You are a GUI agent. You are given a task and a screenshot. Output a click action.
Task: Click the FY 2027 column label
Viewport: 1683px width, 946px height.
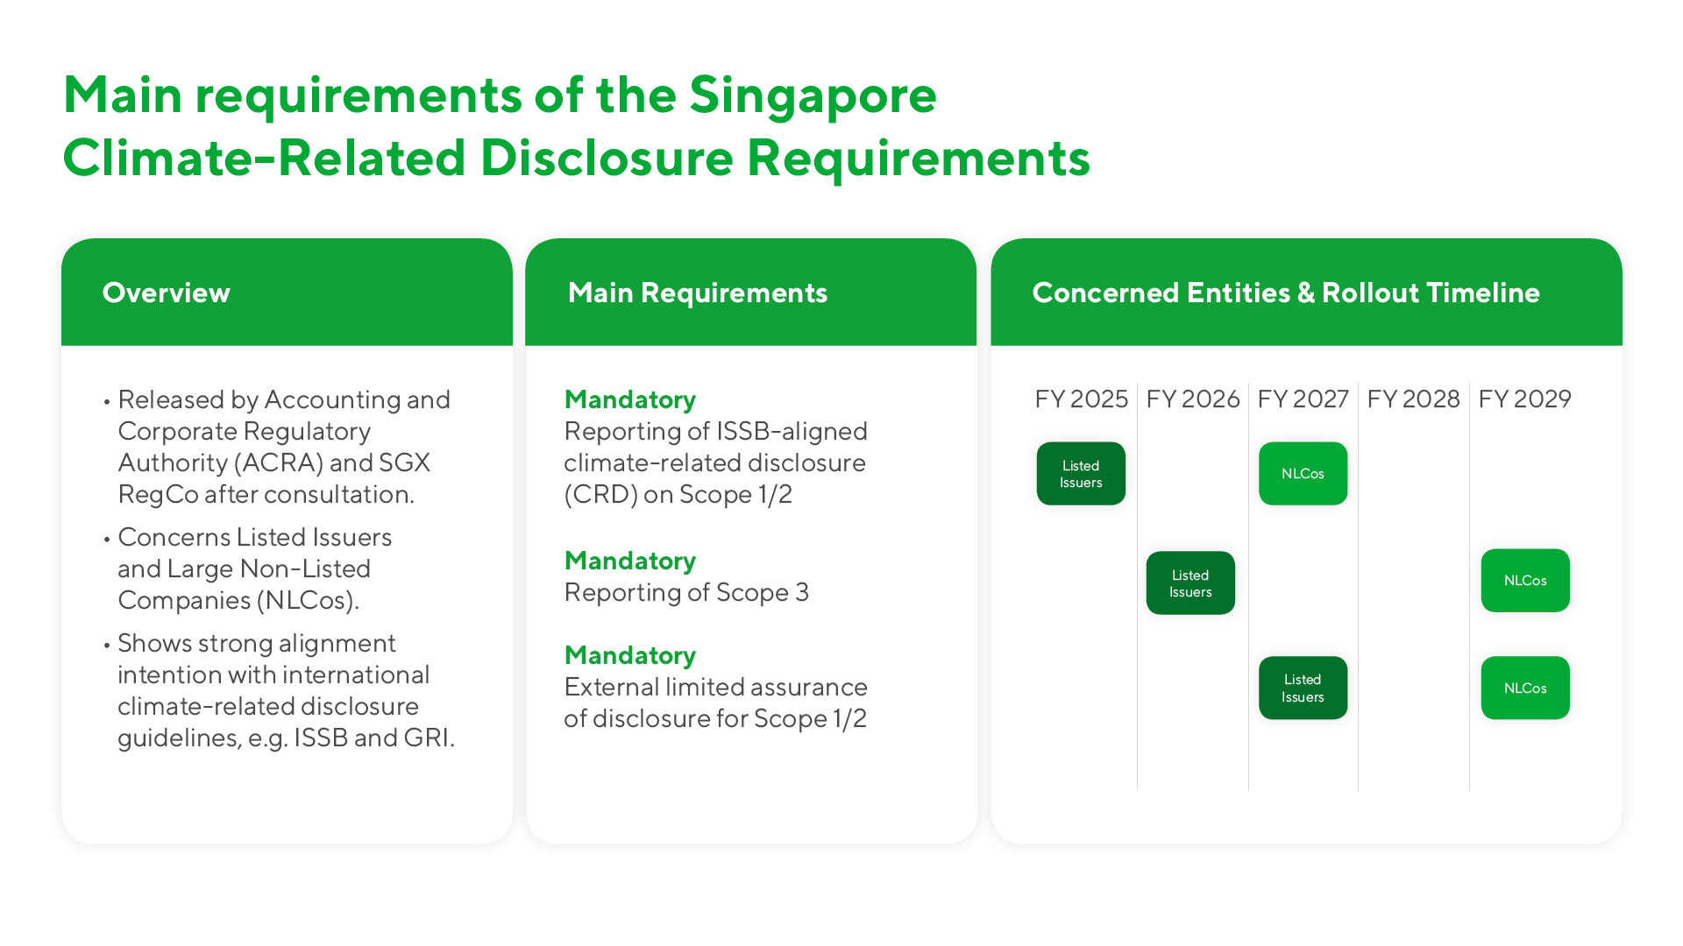tap(1303, 399)
